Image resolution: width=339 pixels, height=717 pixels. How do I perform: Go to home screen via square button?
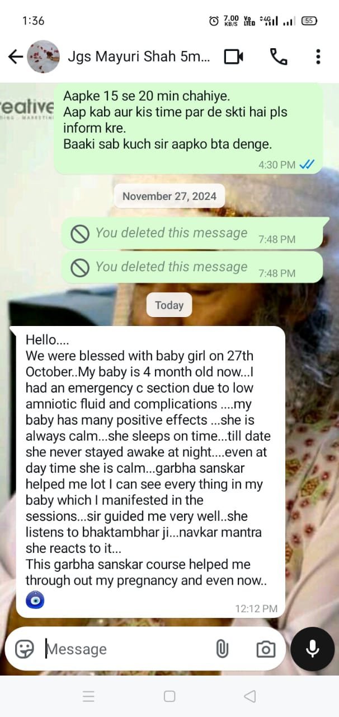170,696
